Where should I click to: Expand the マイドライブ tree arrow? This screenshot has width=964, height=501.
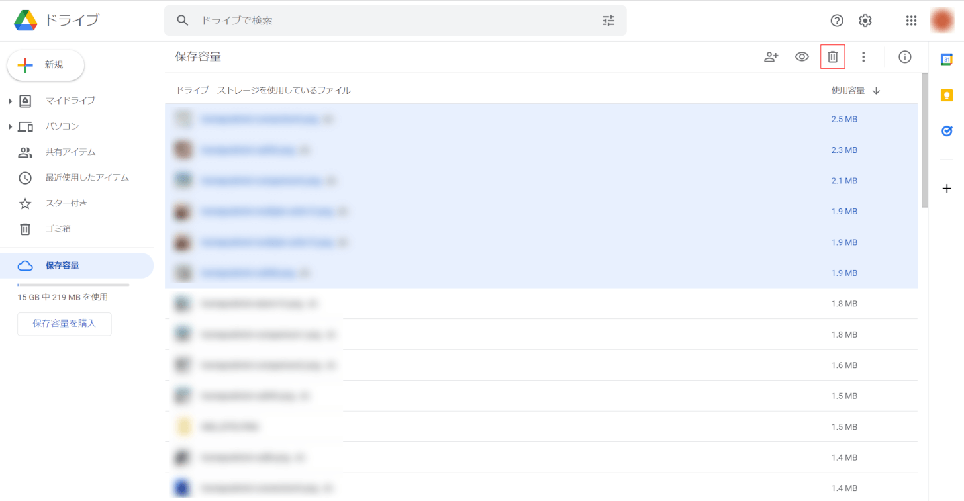[10, 101]
